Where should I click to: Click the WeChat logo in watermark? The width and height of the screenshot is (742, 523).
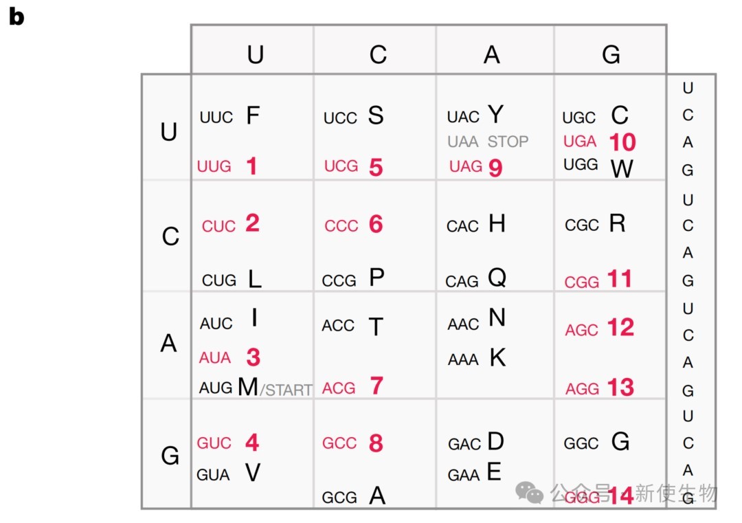coord(529,493)
